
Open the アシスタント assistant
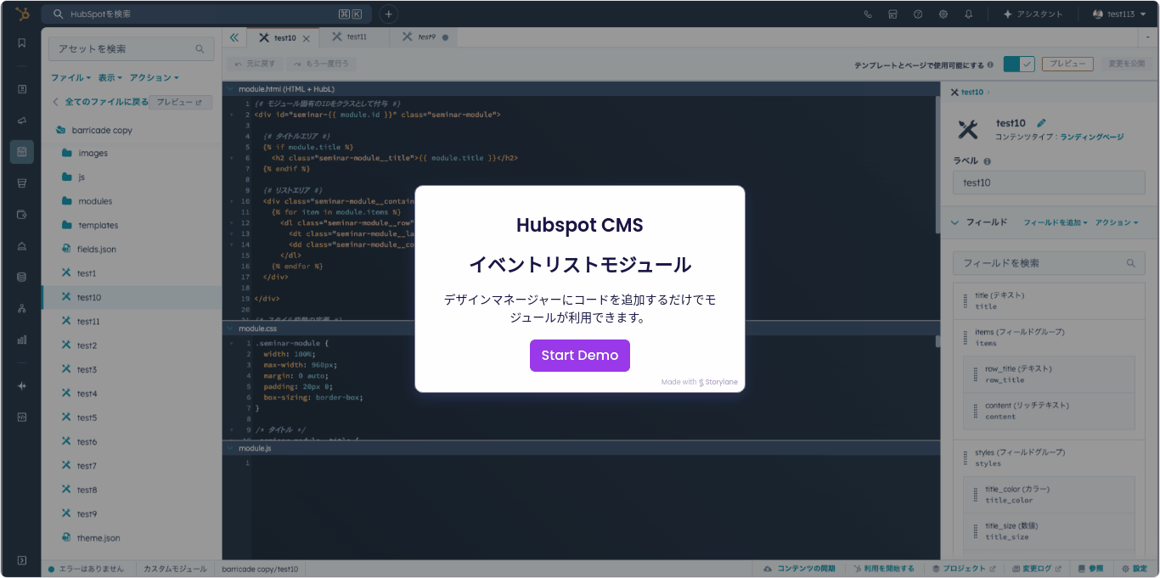1033,14
